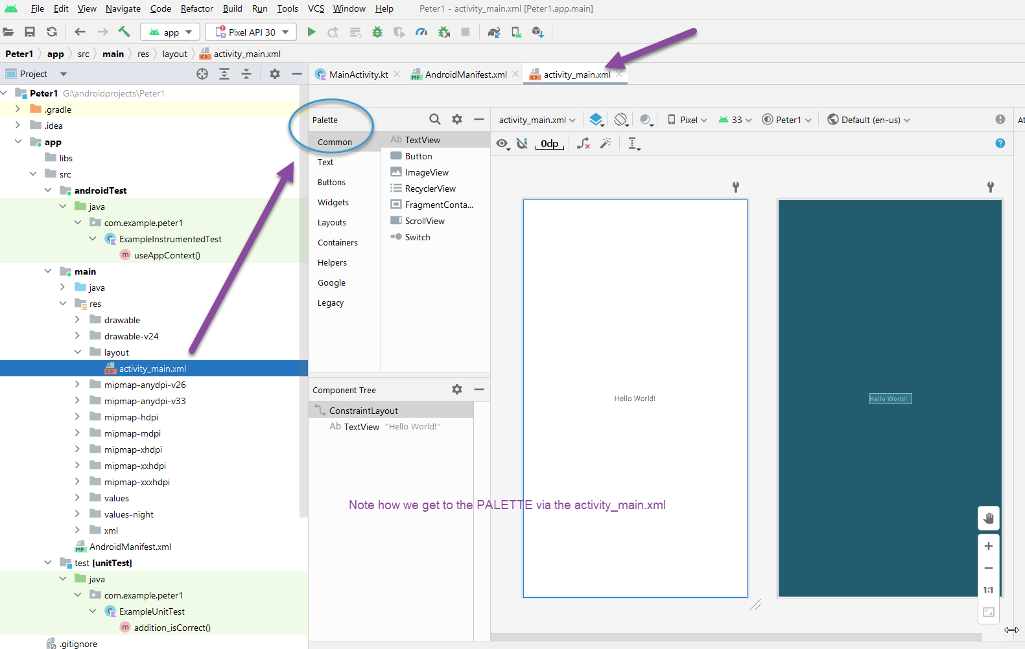Select the Containers palette category

[338, 242]
